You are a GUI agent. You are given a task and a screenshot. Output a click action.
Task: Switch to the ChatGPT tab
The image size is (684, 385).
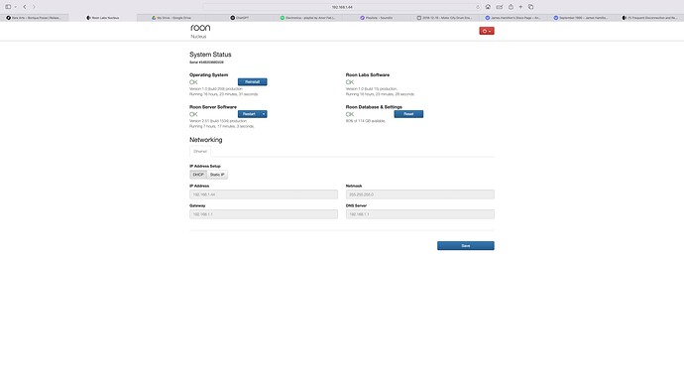tap(240, 18)
